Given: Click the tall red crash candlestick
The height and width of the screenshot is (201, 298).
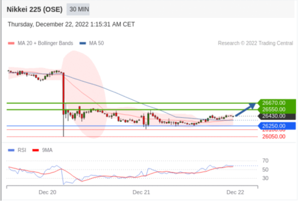Looking at the screenshot, I should [x=63, y=93].
